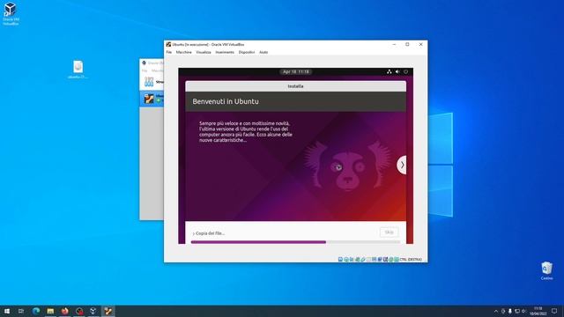Open File Explorer from the taskbar
564x317 pixels.
[x=50, y=311]
